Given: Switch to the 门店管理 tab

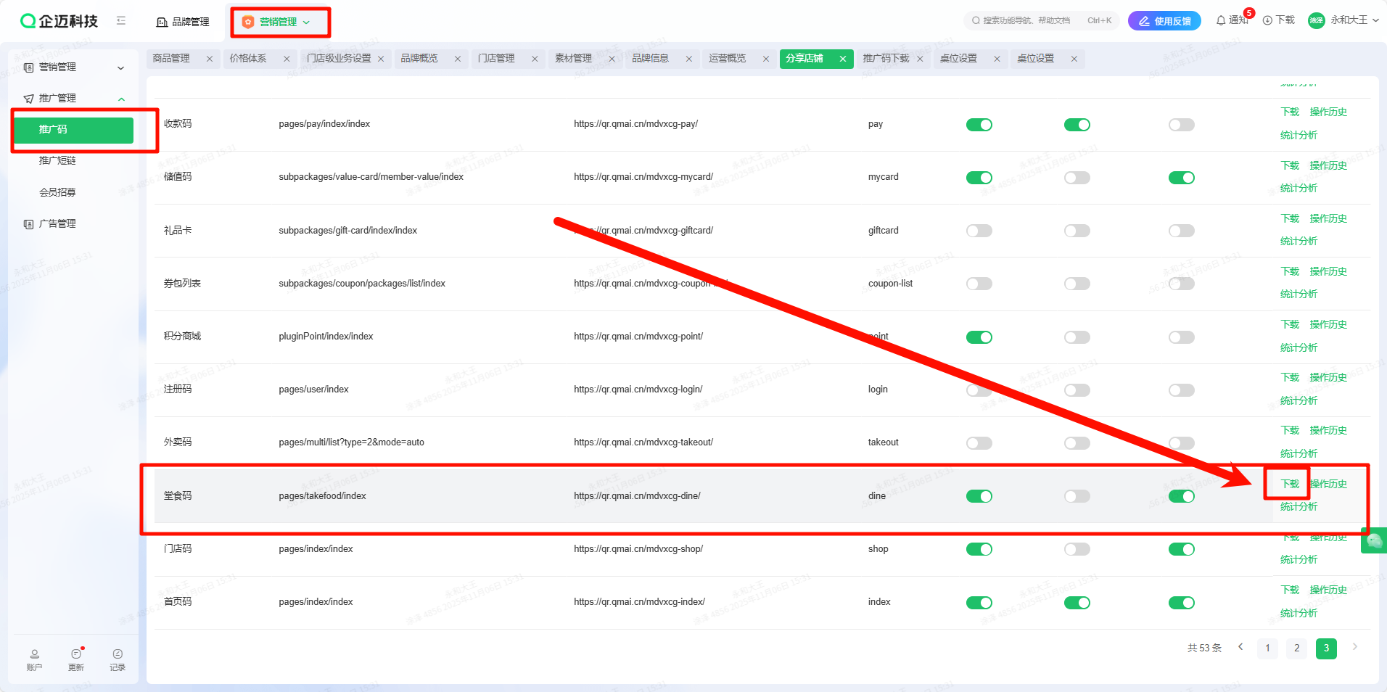Looking at the screenshot, I should [496, 59].
